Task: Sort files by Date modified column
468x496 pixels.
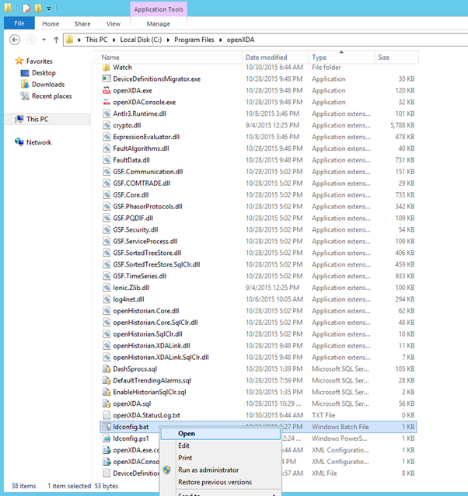Action: click(266, 58)
